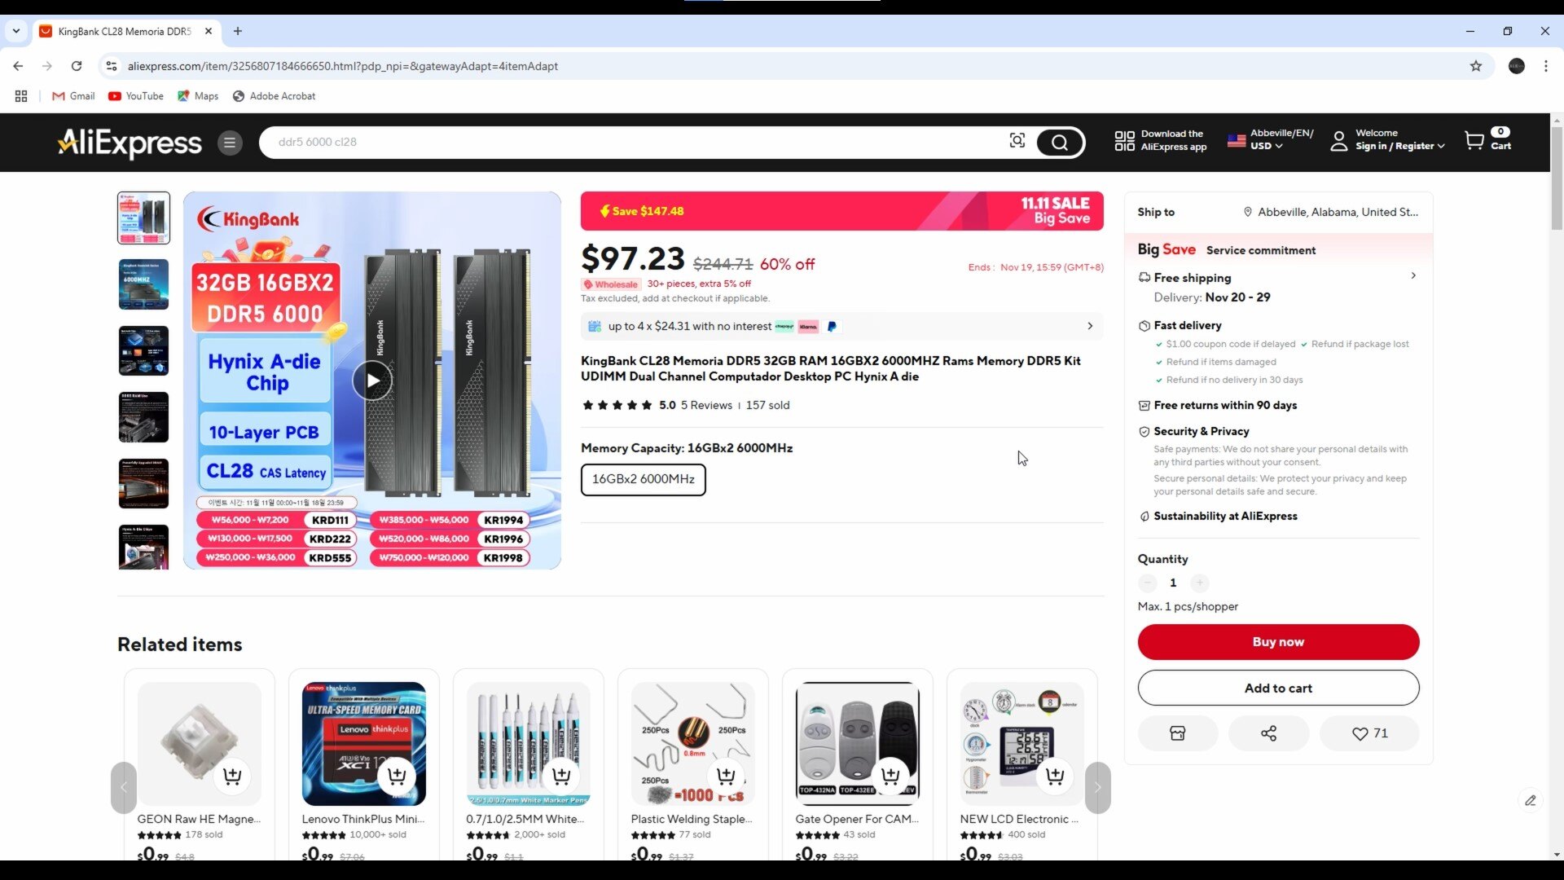Open the Adobe Acrobat bookmark

click(275, 96)
